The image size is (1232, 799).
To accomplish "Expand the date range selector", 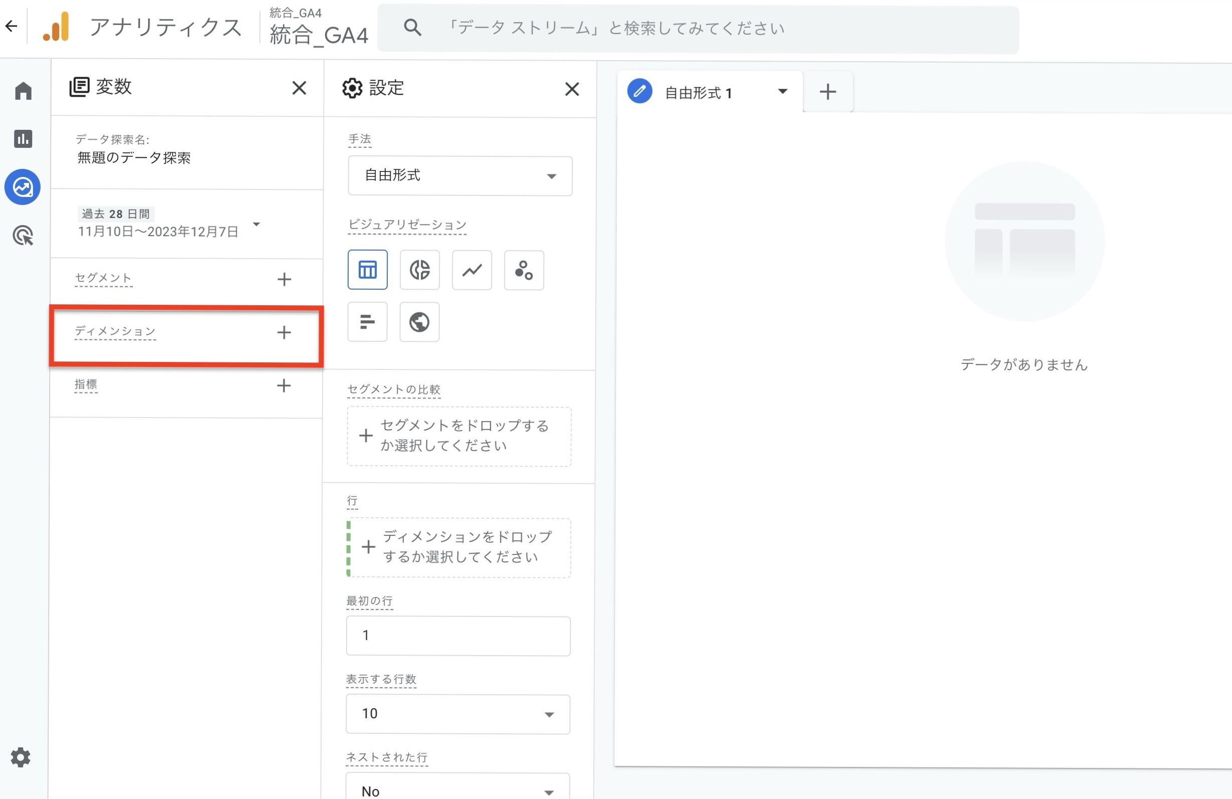I will click(x=256, y=224).
